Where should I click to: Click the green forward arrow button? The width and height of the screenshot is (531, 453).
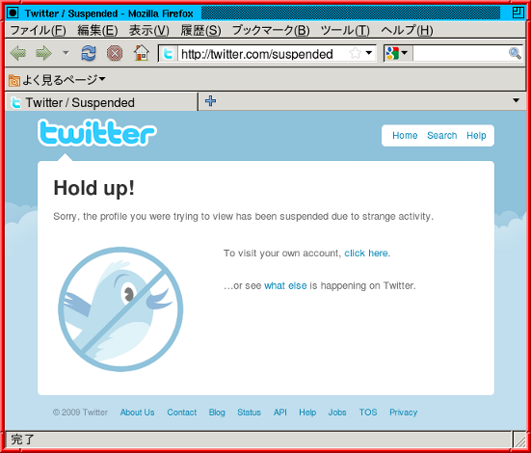43,54
